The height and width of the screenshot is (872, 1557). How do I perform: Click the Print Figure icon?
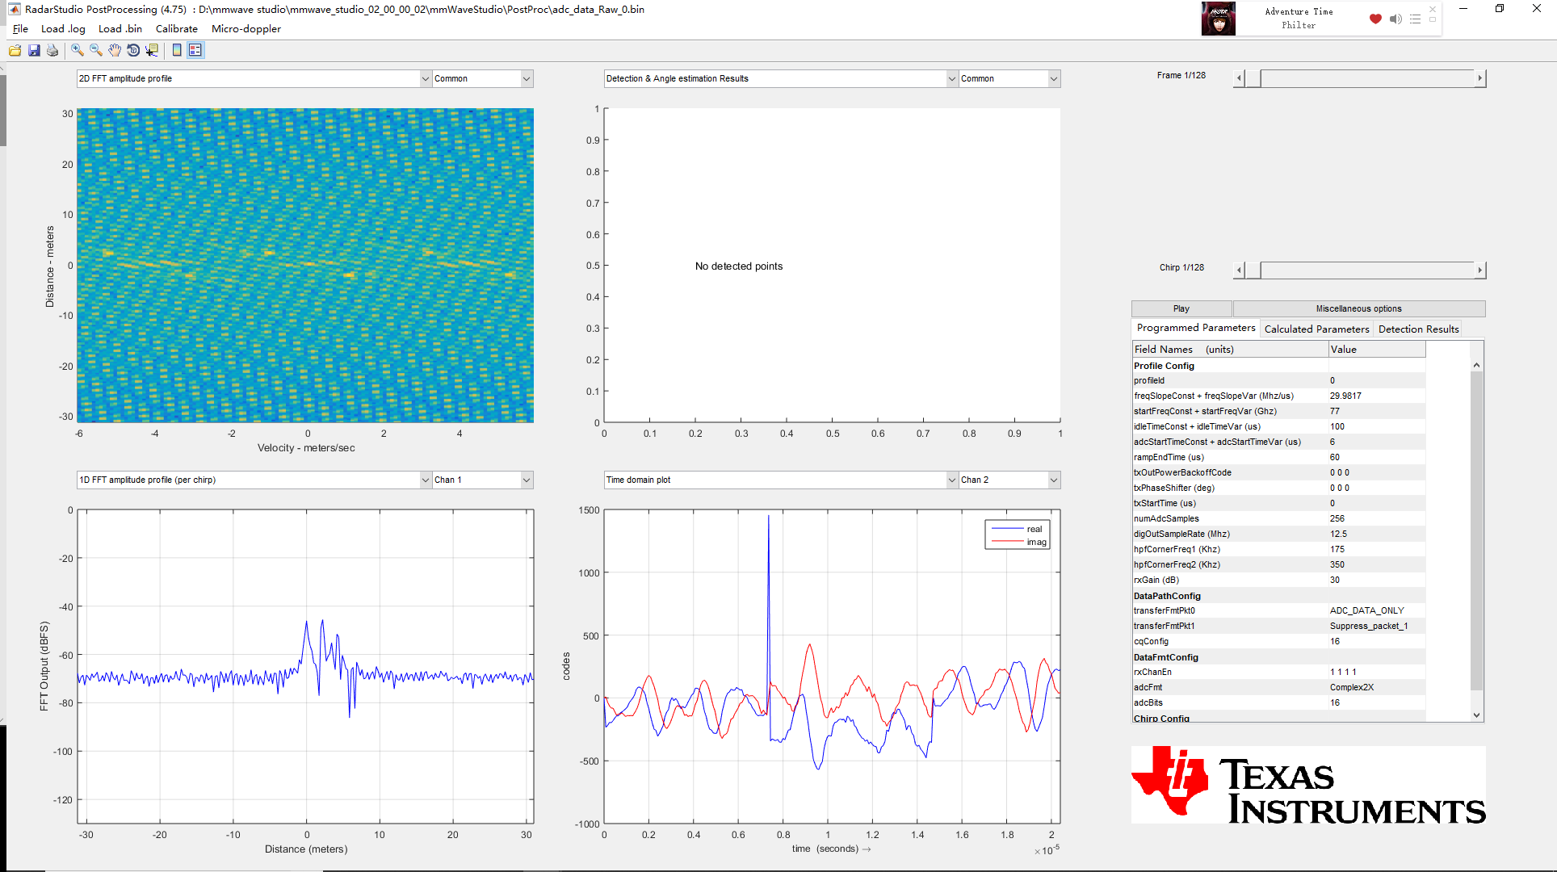pyautogui.click(x=52, y=50)
